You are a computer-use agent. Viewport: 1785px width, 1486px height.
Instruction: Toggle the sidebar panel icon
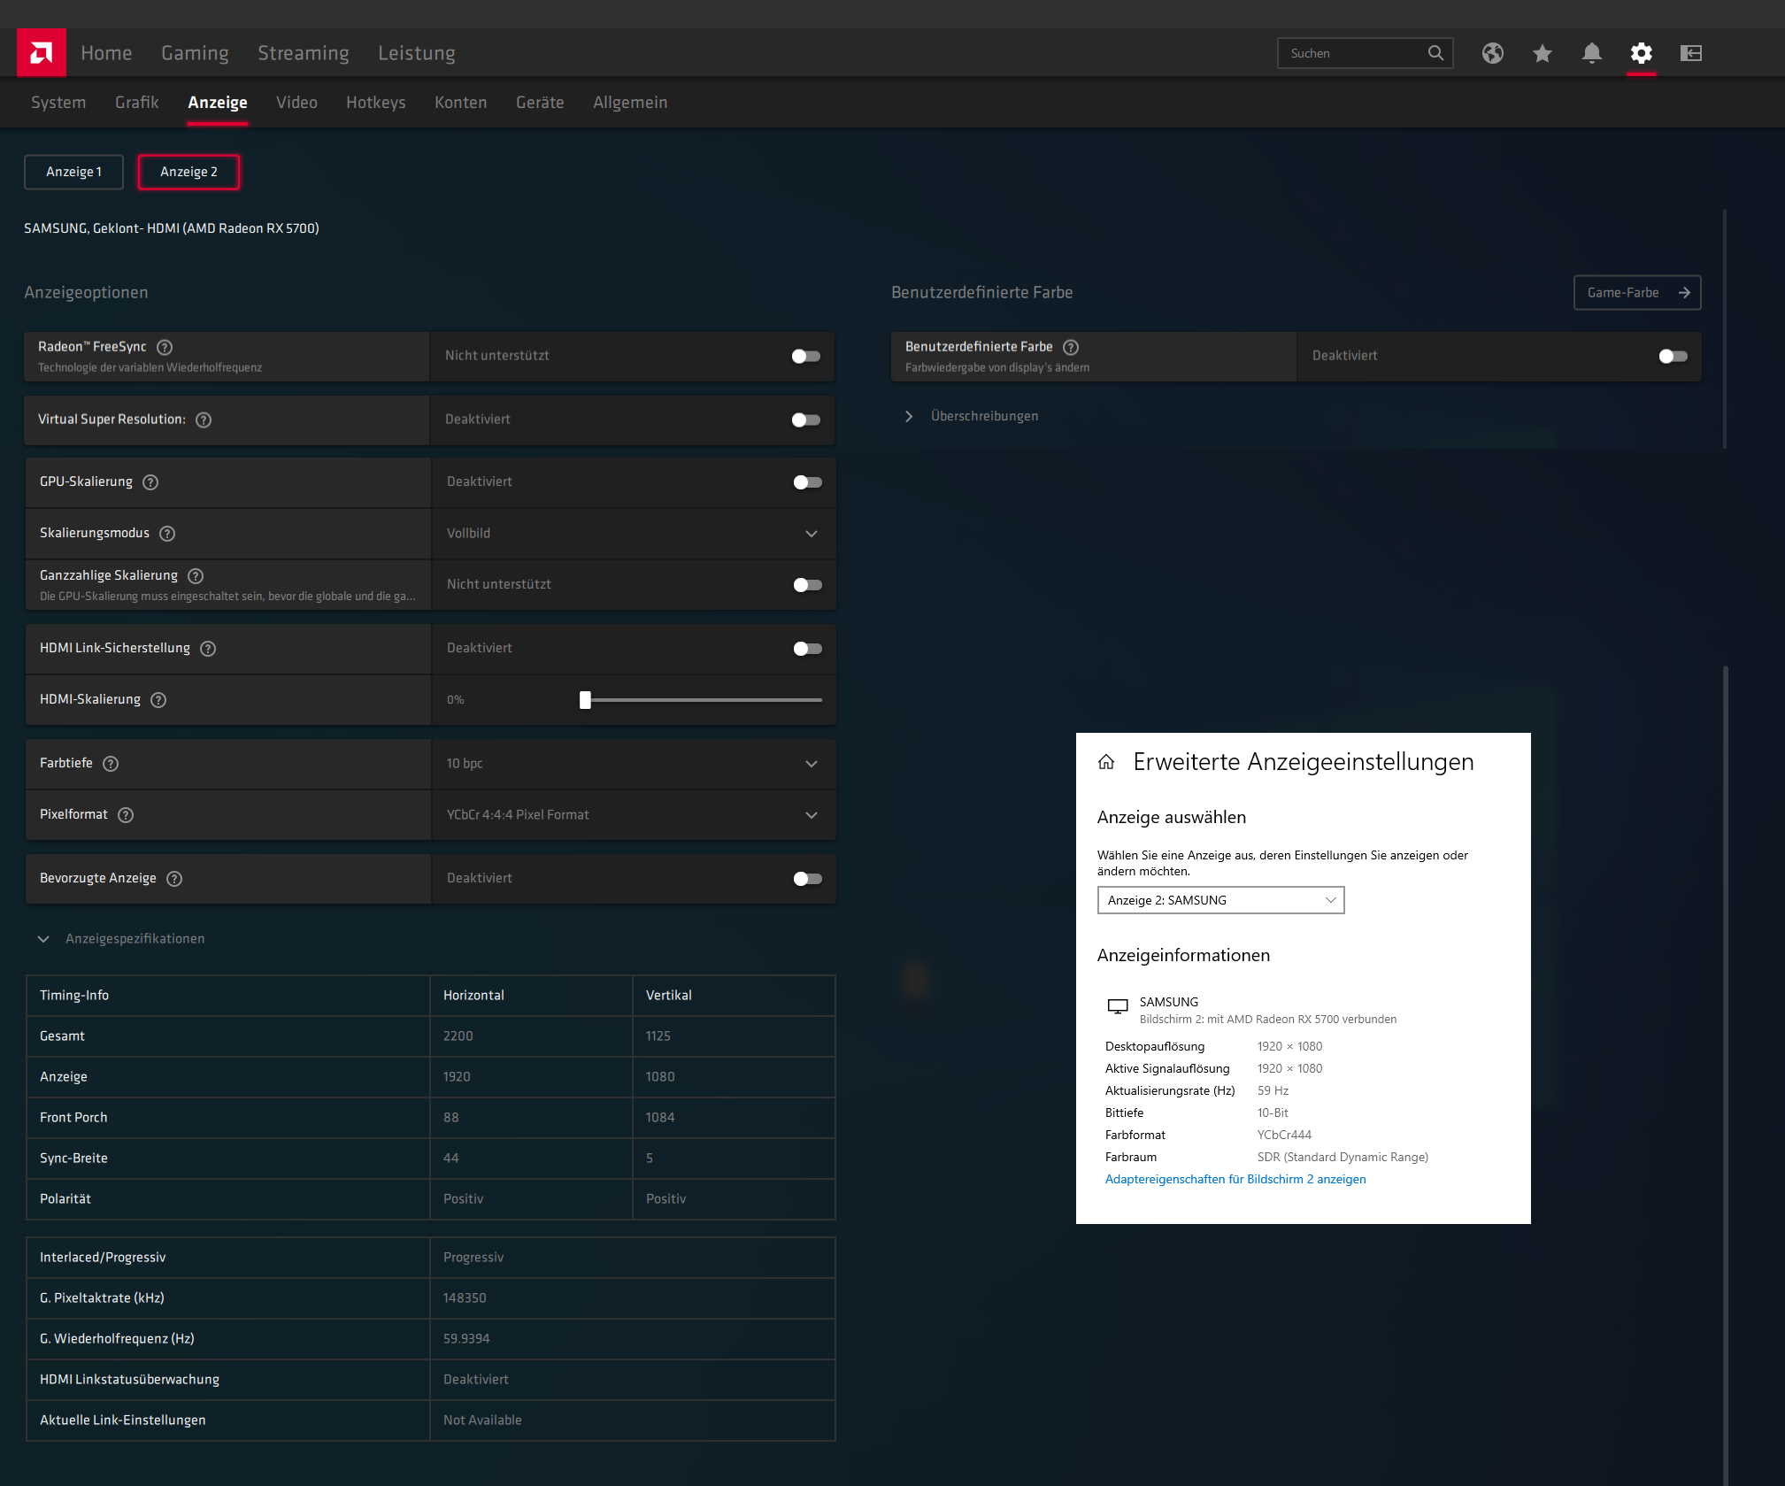click(1690, 53)
